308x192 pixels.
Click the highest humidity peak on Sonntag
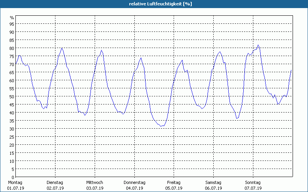pyautogui.click(x=258, y=45)
